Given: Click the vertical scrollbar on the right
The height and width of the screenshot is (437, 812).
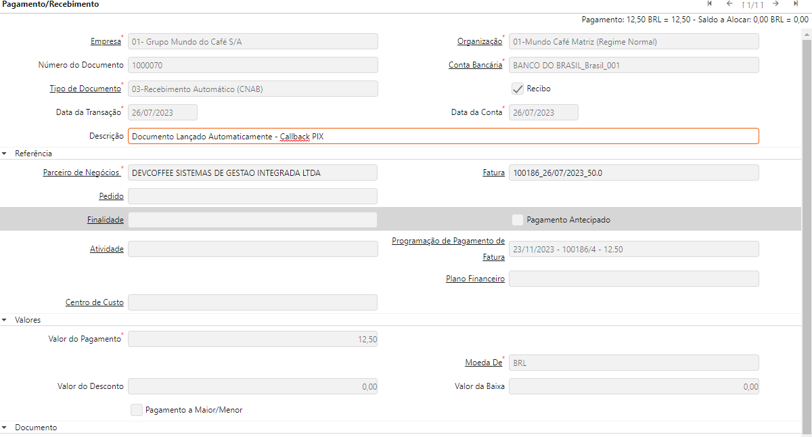Looking at the screenshot, I should 807,203.
